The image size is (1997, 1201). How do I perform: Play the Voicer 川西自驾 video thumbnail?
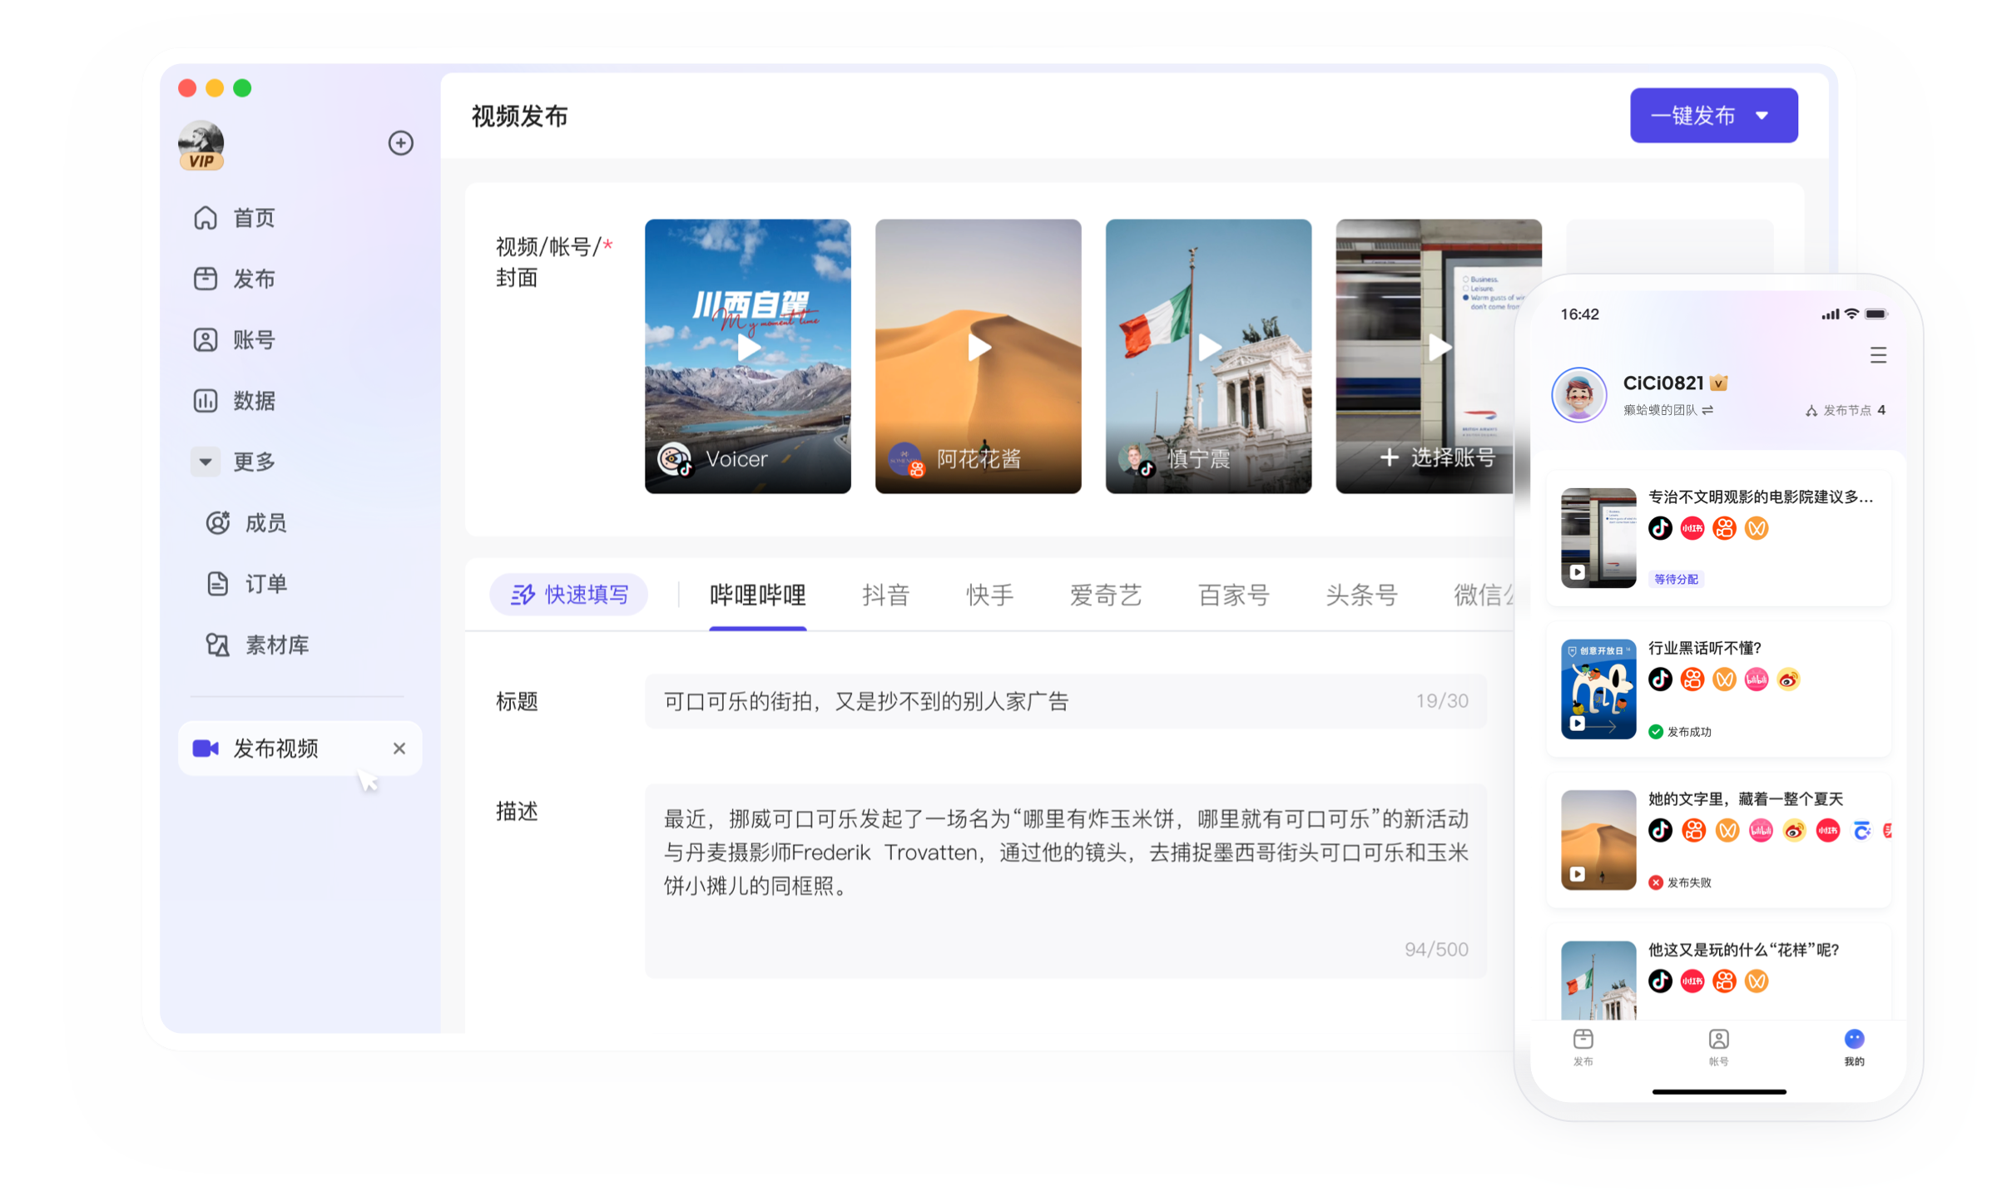pyautogui.click(x=748, y=348)
